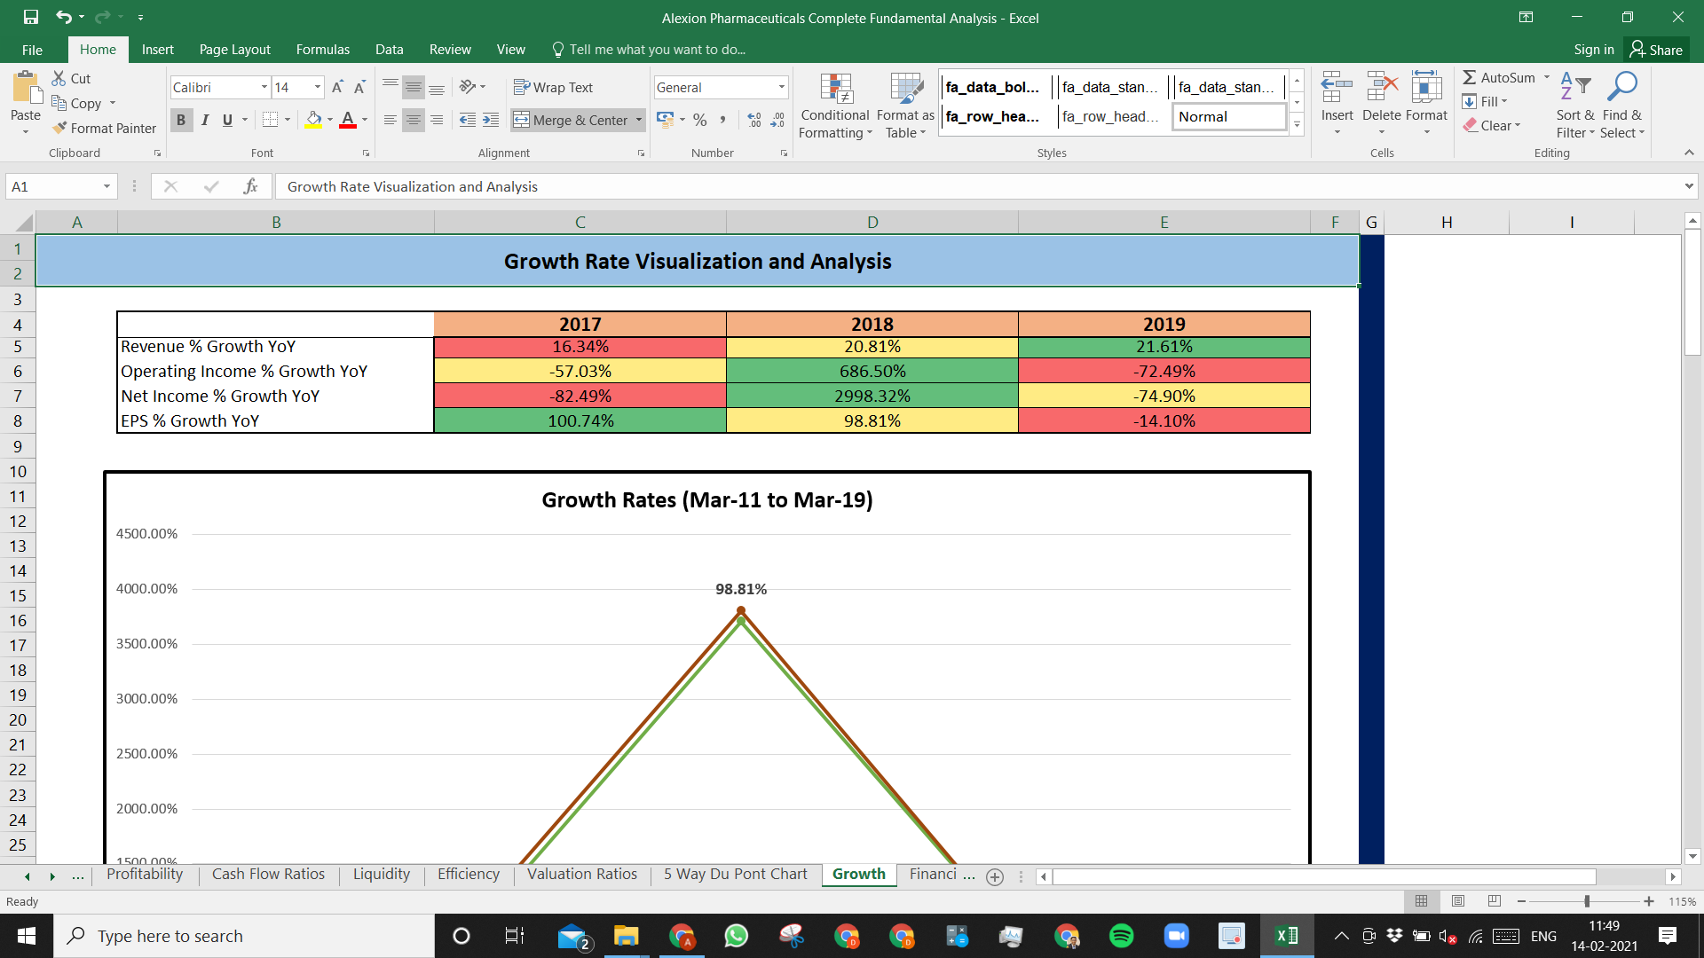Screen dimensions: 1704x958
Task: Open Find & Select menu
Action: [1622, 106]
